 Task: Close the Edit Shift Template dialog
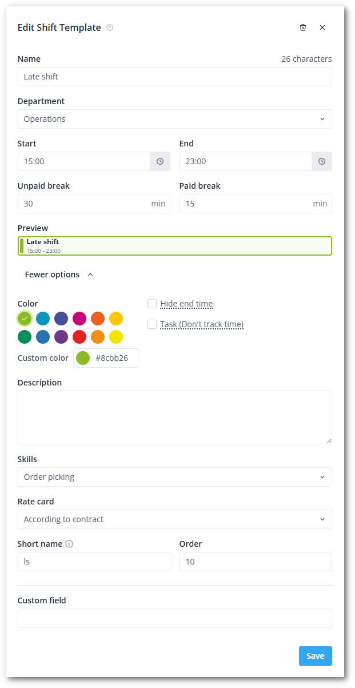coord(322,27)
